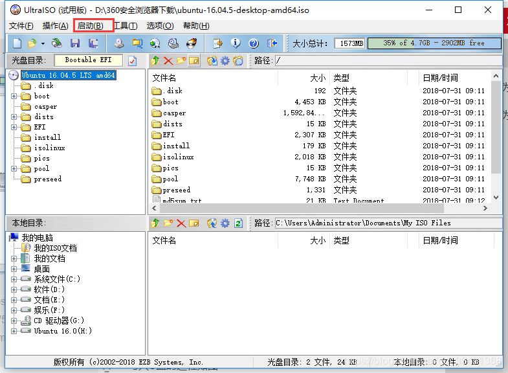Click the 1573MB total size field
The width and height of the screenshot is (508, 373).
coord(350,43)
